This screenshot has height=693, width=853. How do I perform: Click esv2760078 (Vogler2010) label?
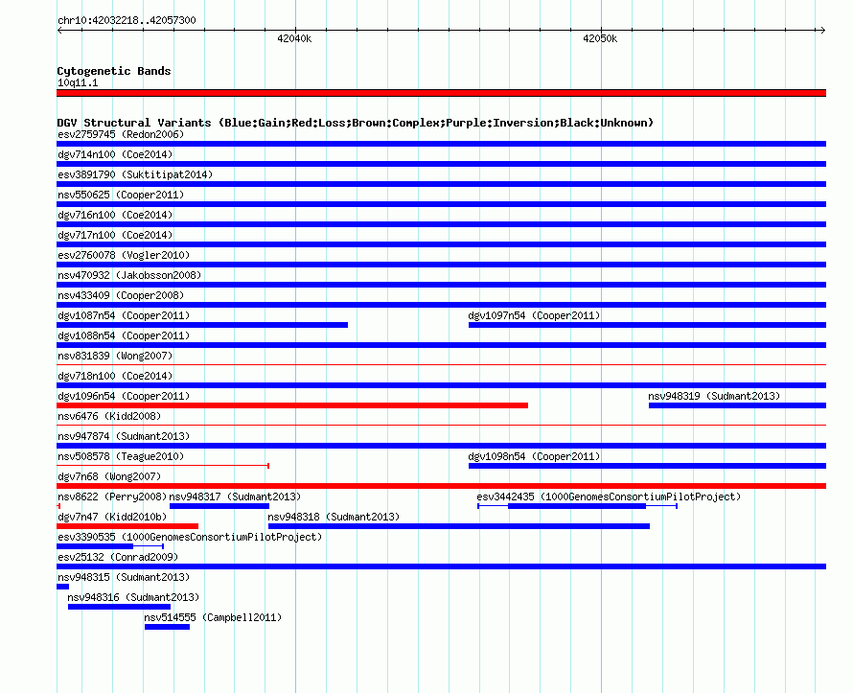pyautogui.click(x=124, y=255)
